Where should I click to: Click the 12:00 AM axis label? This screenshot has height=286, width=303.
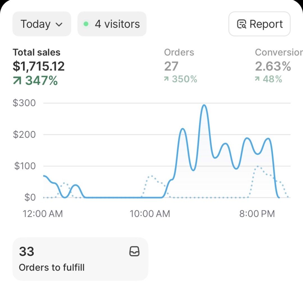pos(43,214)
